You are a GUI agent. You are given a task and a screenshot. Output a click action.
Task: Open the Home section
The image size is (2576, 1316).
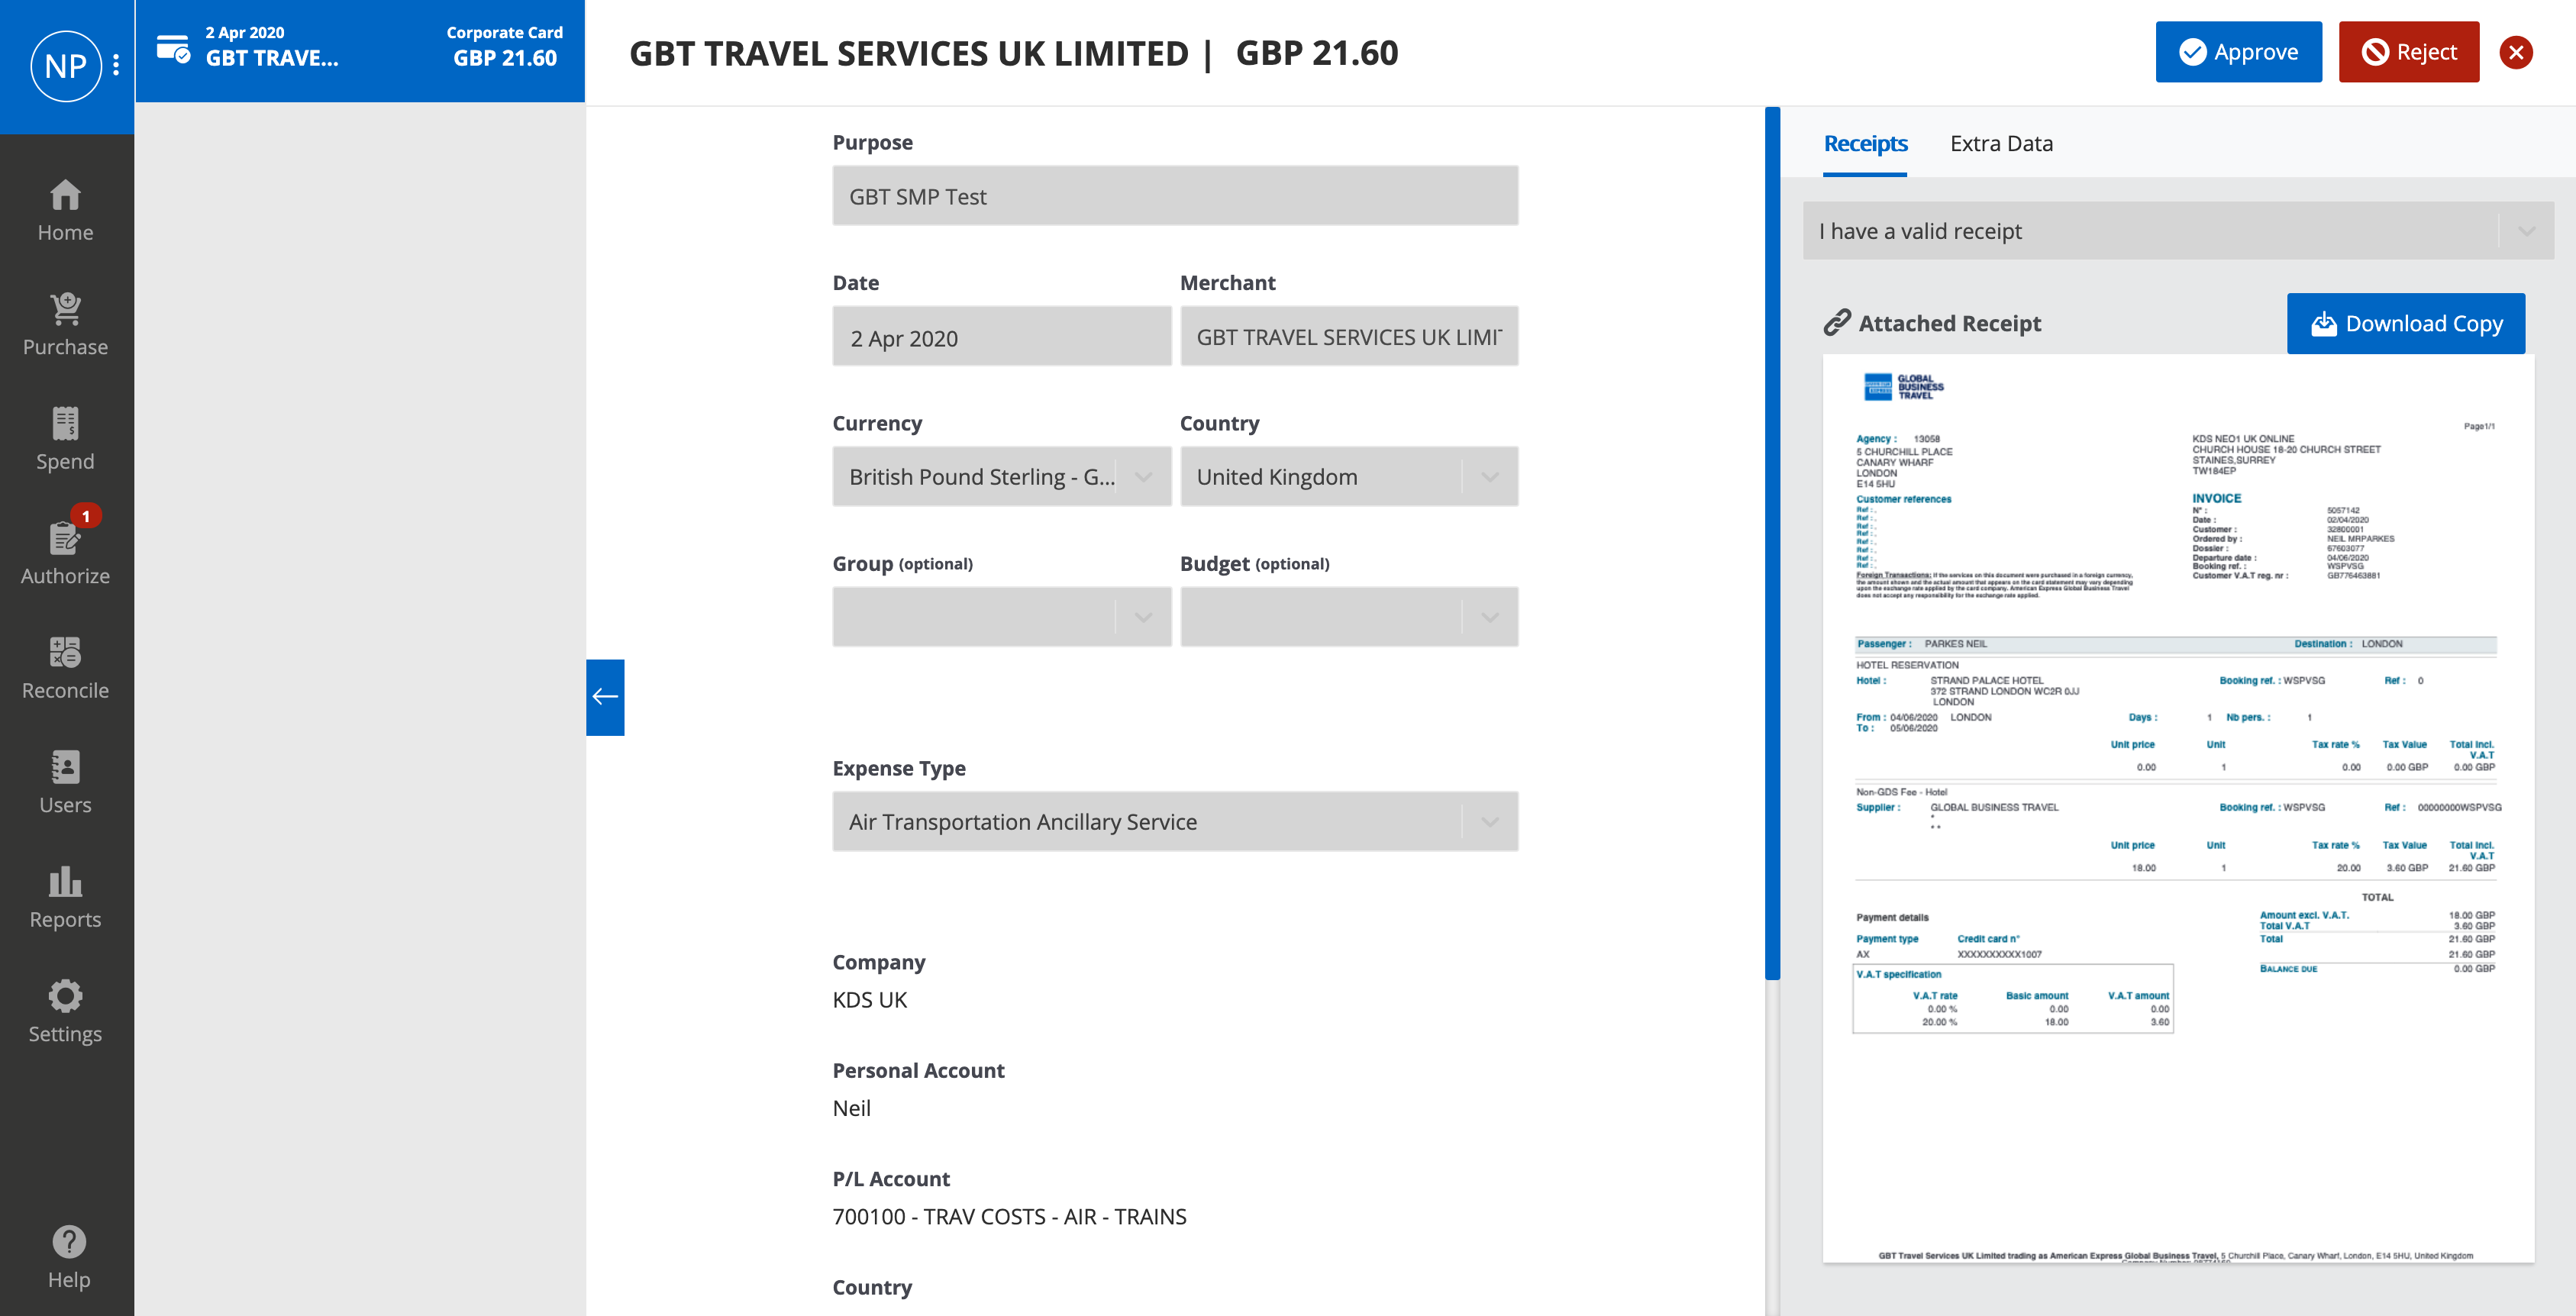coord(65,210)
